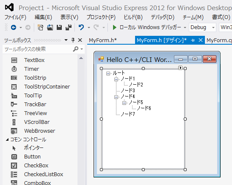Switch to the MyForm.h* code tab
232x185 pixels.
103,40
